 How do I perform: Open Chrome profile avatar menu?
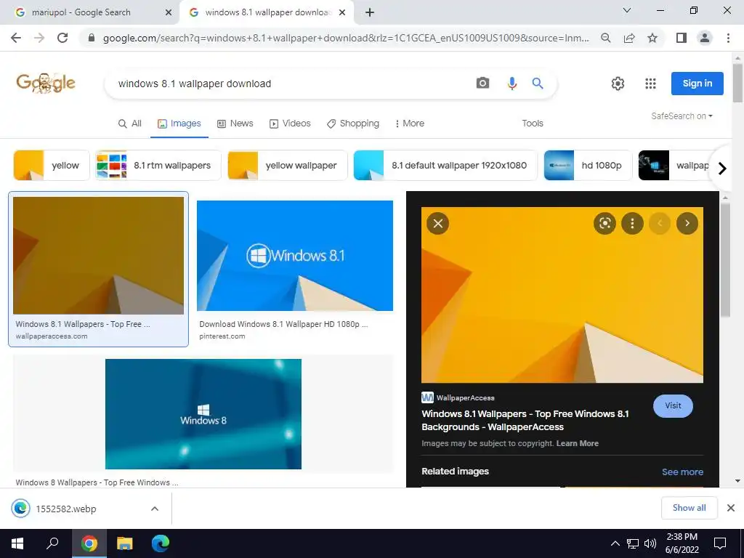pos(705,38)
